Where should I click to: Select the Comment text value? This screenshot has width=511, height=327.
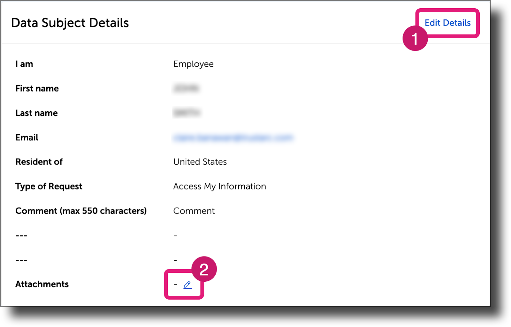click(x=194, y=211)
